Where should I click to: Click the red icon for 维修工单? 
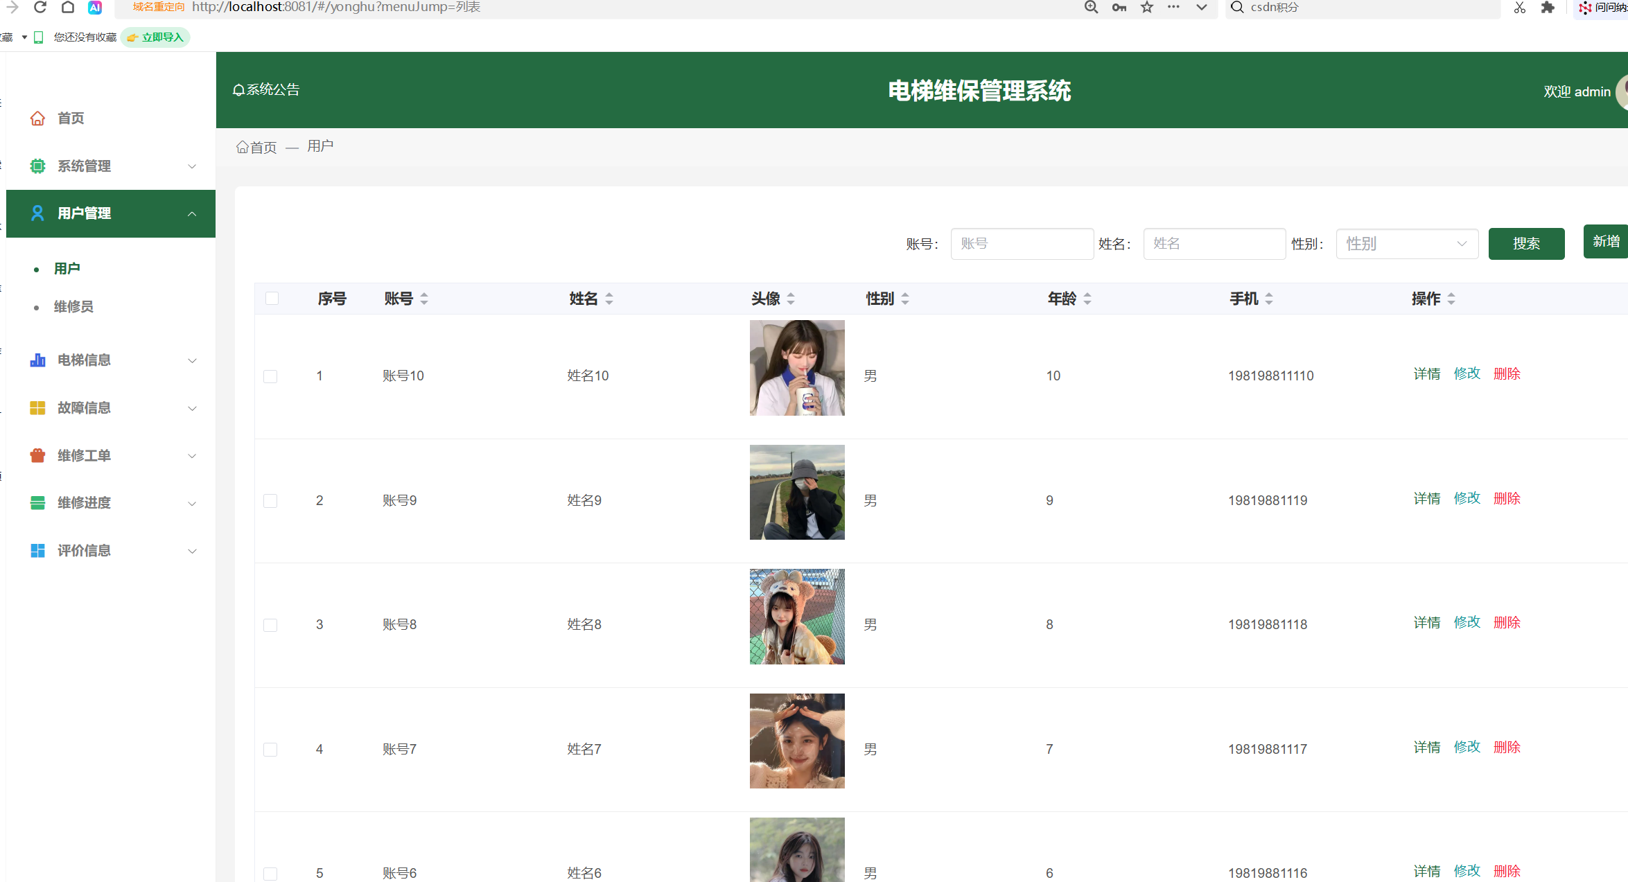37,456
